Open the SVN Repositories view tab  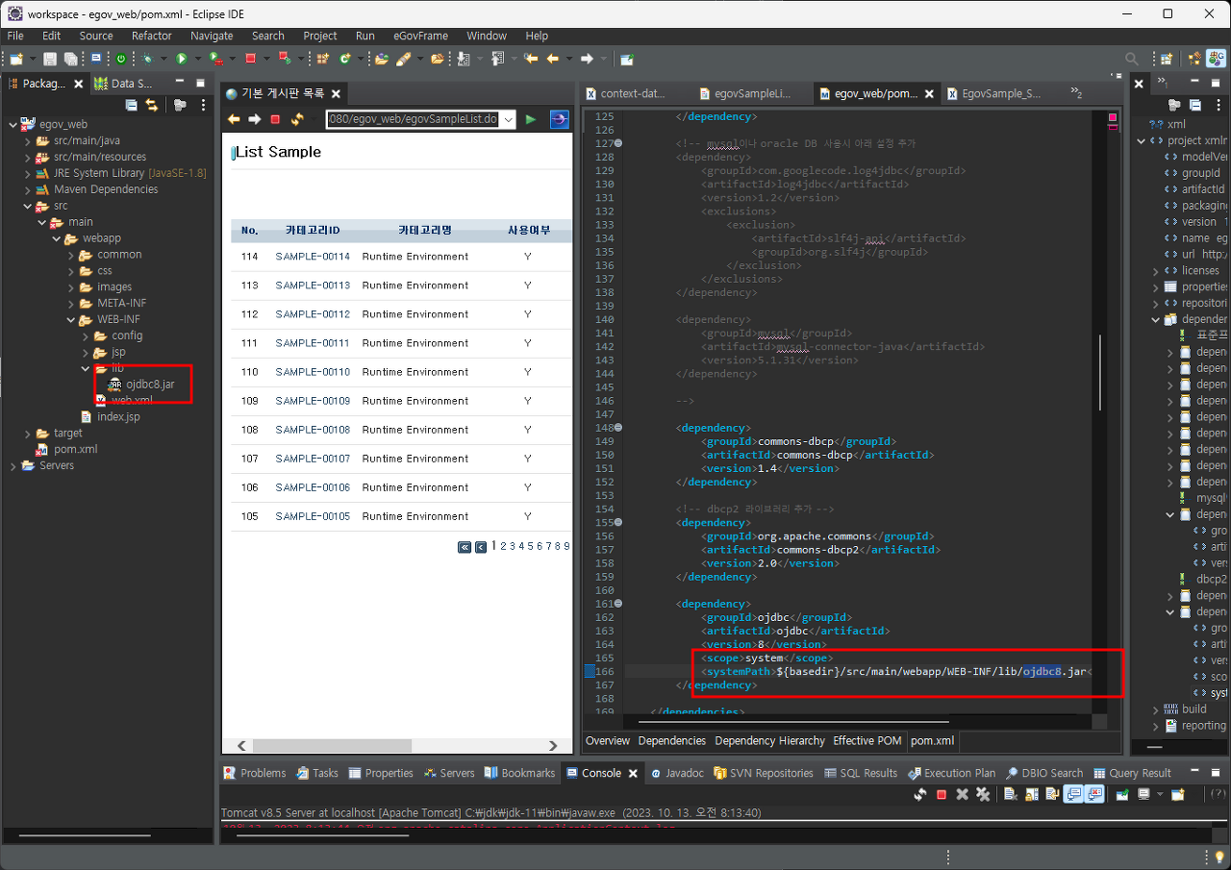tap(766, 773)
